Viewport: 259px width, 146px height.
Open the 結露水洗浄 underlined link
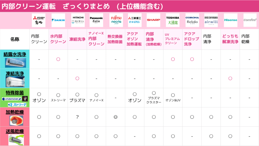point(15,54)
